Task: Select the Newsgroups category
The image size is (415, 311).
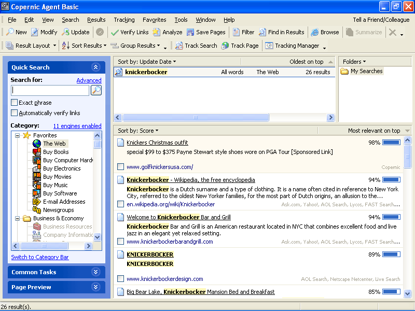Action: point(59,210)
